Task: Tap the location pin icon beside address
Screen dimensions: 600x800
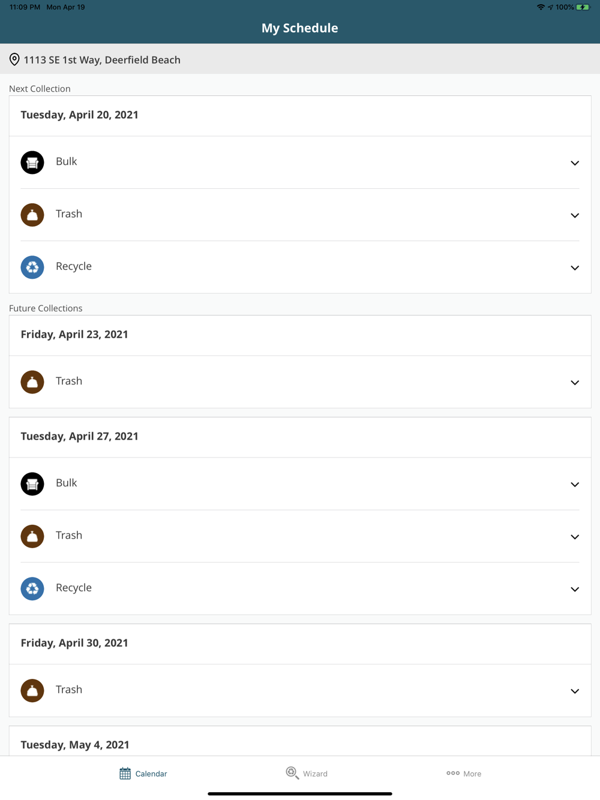Action: click(x=14, y=59)
